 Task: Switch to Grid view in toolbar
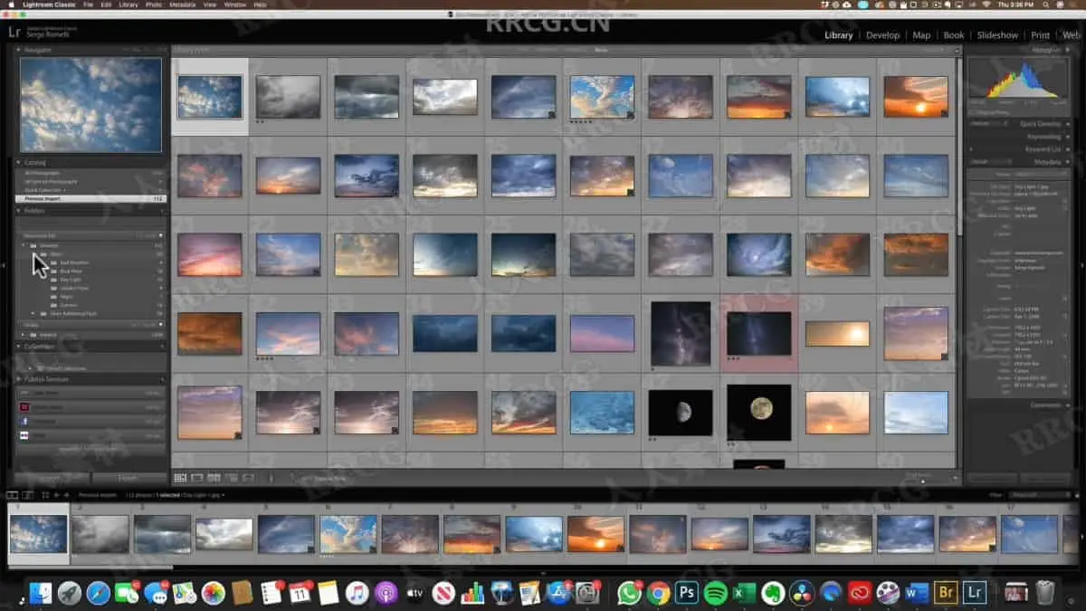pos(180,478)
